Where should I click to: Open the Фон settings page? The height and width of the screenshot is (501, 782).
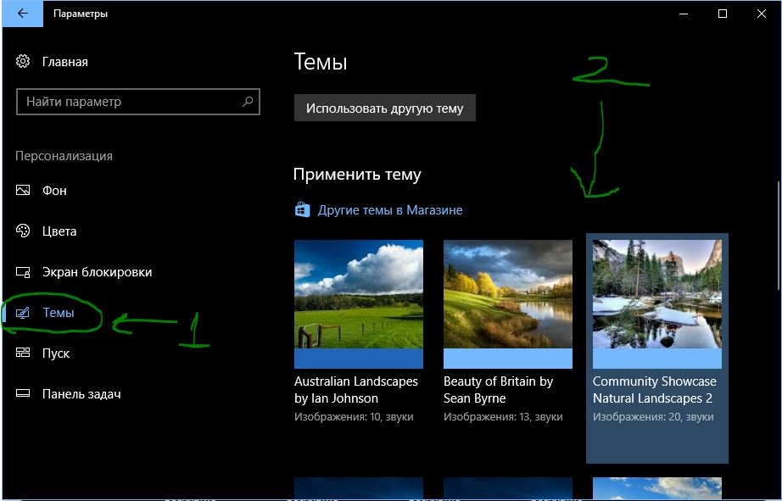tap(54, 191)
